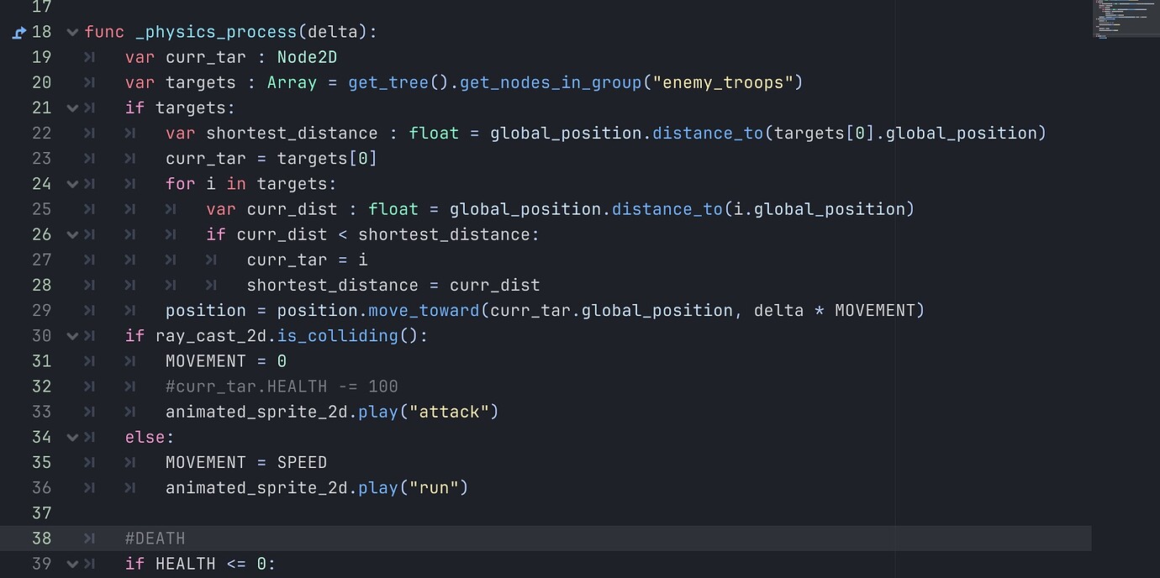Fold the else block on line 34
The height and width of the screenshot is (578, 1160).
click(x=72, y=437)
